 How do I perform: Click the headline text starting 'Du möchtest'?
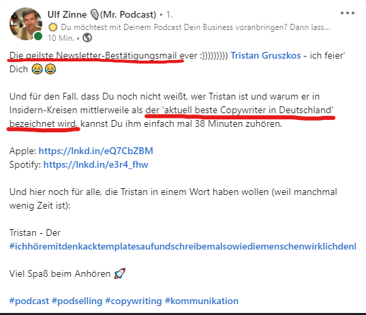196,27
